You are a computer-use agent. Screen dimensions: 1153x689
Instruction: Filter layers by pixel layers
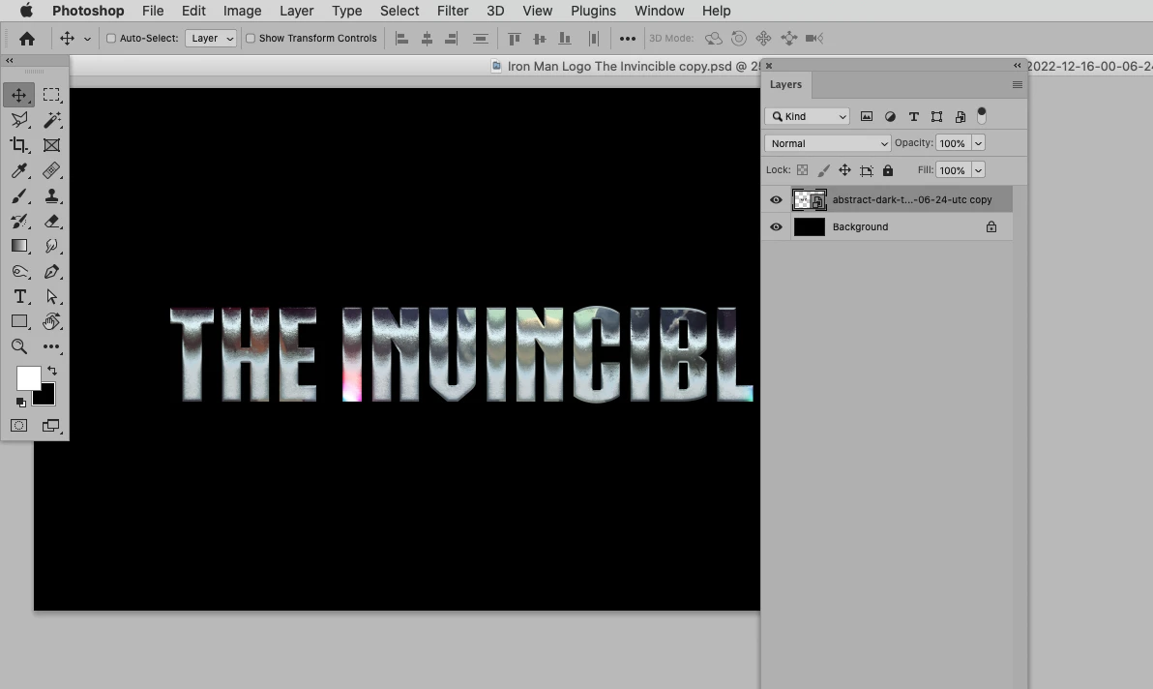[x=867, y=116]
